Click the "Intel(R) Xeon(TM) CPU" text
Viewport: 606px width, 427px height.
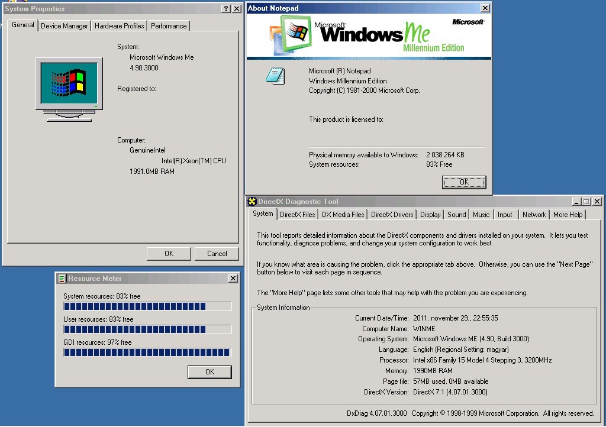194,161
